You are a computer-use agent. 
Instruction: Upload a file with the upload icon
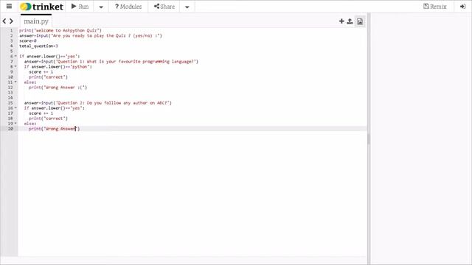tap(350, 21)
